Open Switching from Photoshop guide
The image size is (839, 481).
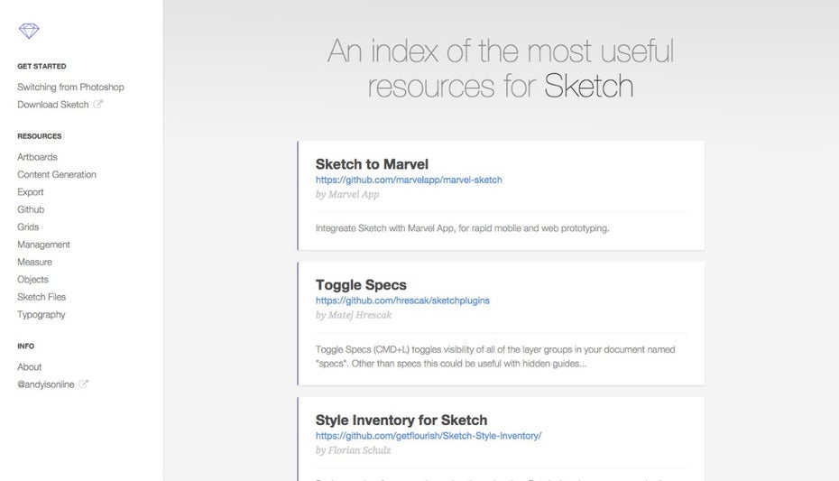pyautogui.click(x=70, y=87)
